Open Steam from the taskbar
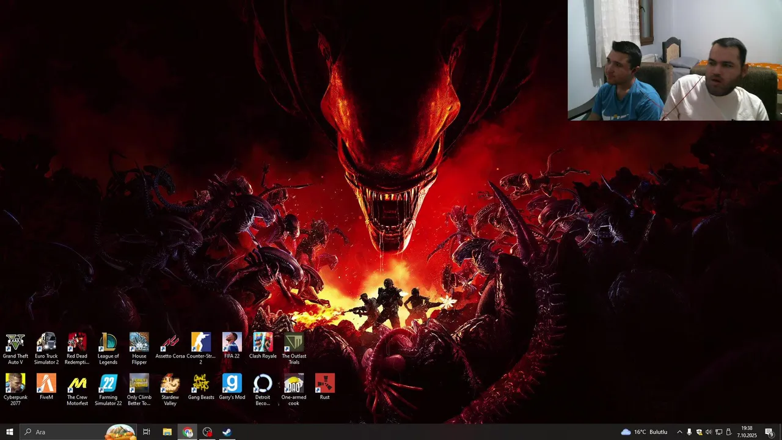 coord(227,432)
